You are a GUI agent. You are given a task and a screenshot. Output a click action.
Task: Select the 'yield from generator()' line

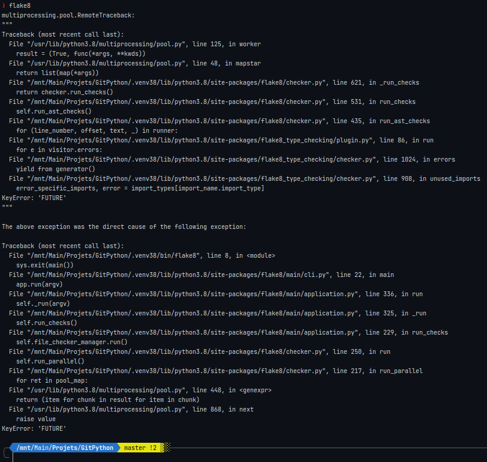point(56,169)
